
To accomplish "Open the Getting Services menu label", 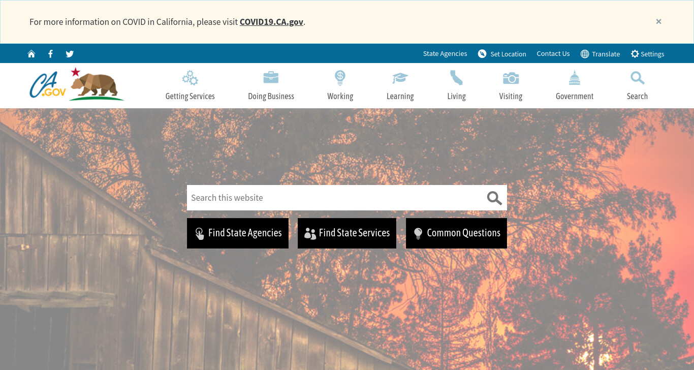I will (x=190, y=96).
